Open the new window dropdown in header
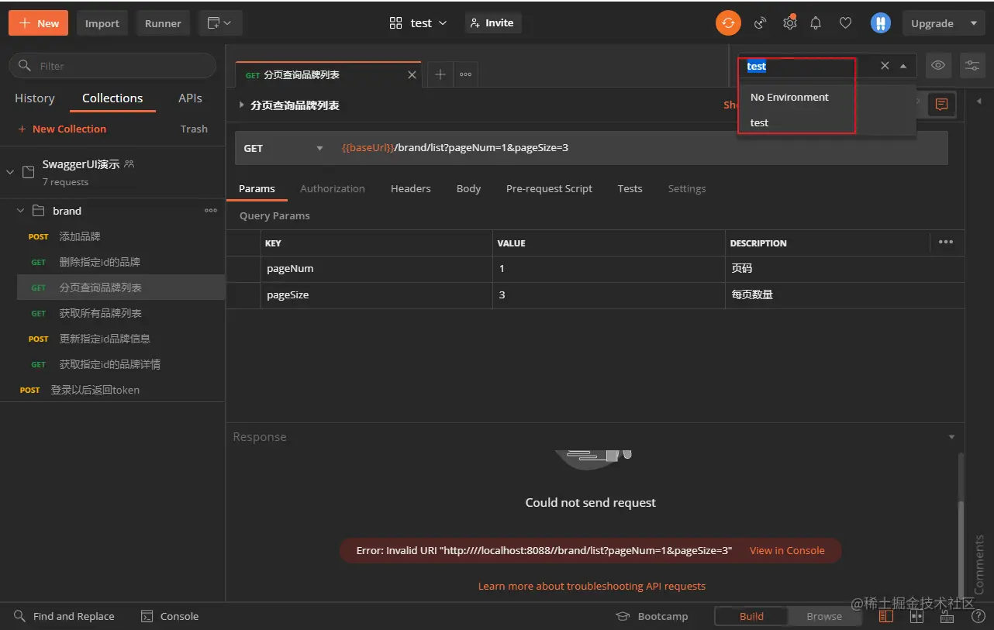This screenshot has height=630, width=994. (220, 23)
